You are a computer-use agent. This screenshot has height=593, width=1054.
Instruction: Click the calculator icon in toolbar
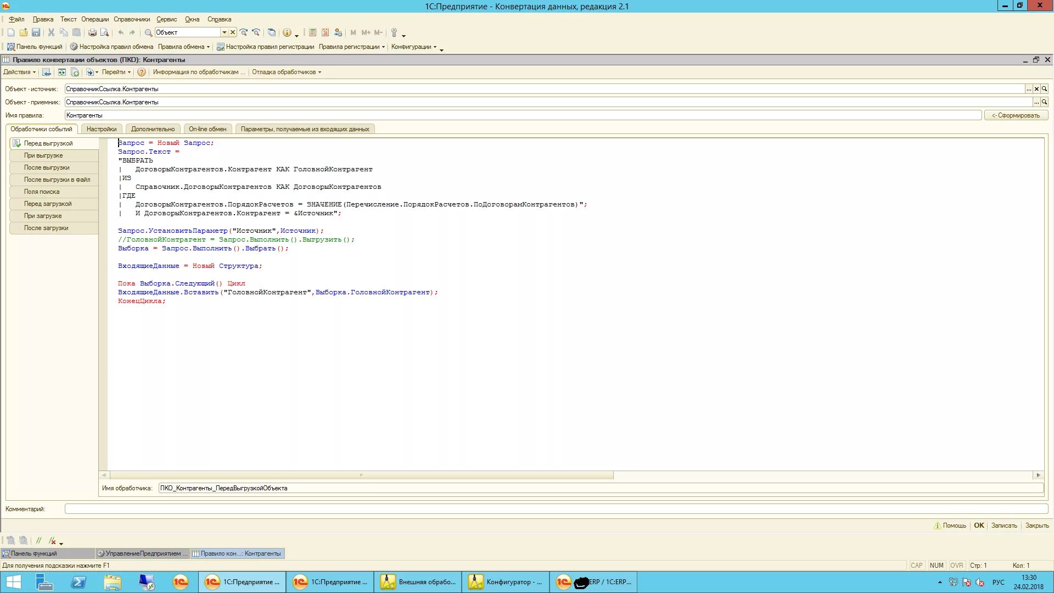pyautogui.click(x=312, y=32)
